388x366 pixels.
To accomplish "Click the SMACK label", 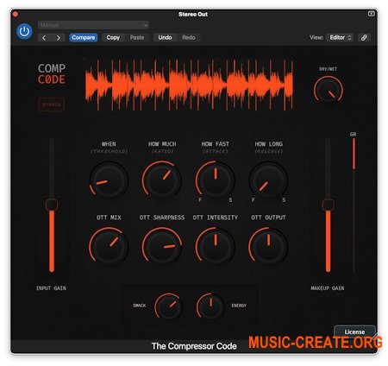I will 140,306.
